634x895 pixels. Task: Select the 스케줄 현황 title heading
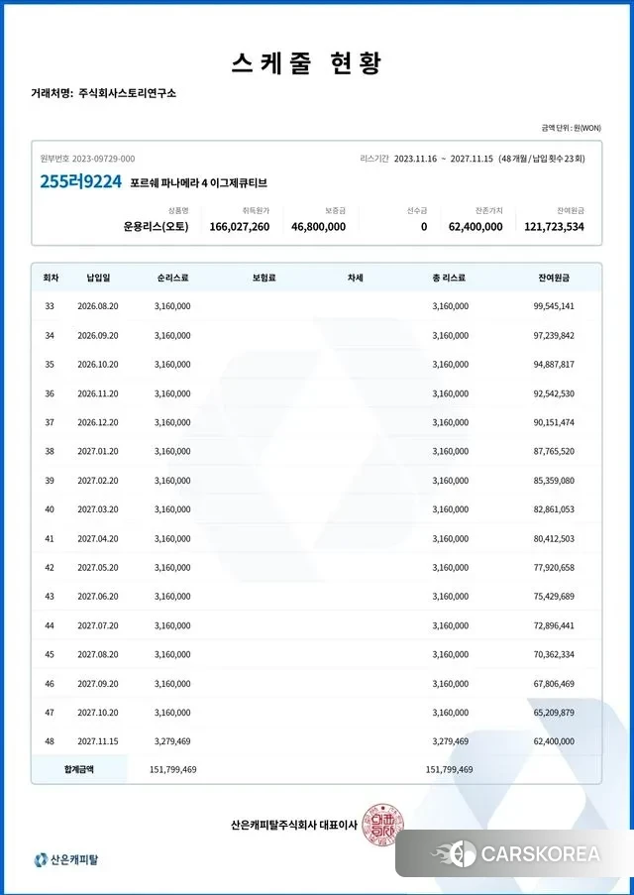tap(306, 62)
